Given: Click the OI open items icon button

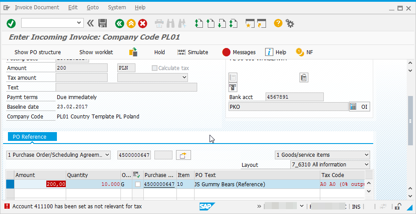Looking at the screenshot, I should (359, 107).
